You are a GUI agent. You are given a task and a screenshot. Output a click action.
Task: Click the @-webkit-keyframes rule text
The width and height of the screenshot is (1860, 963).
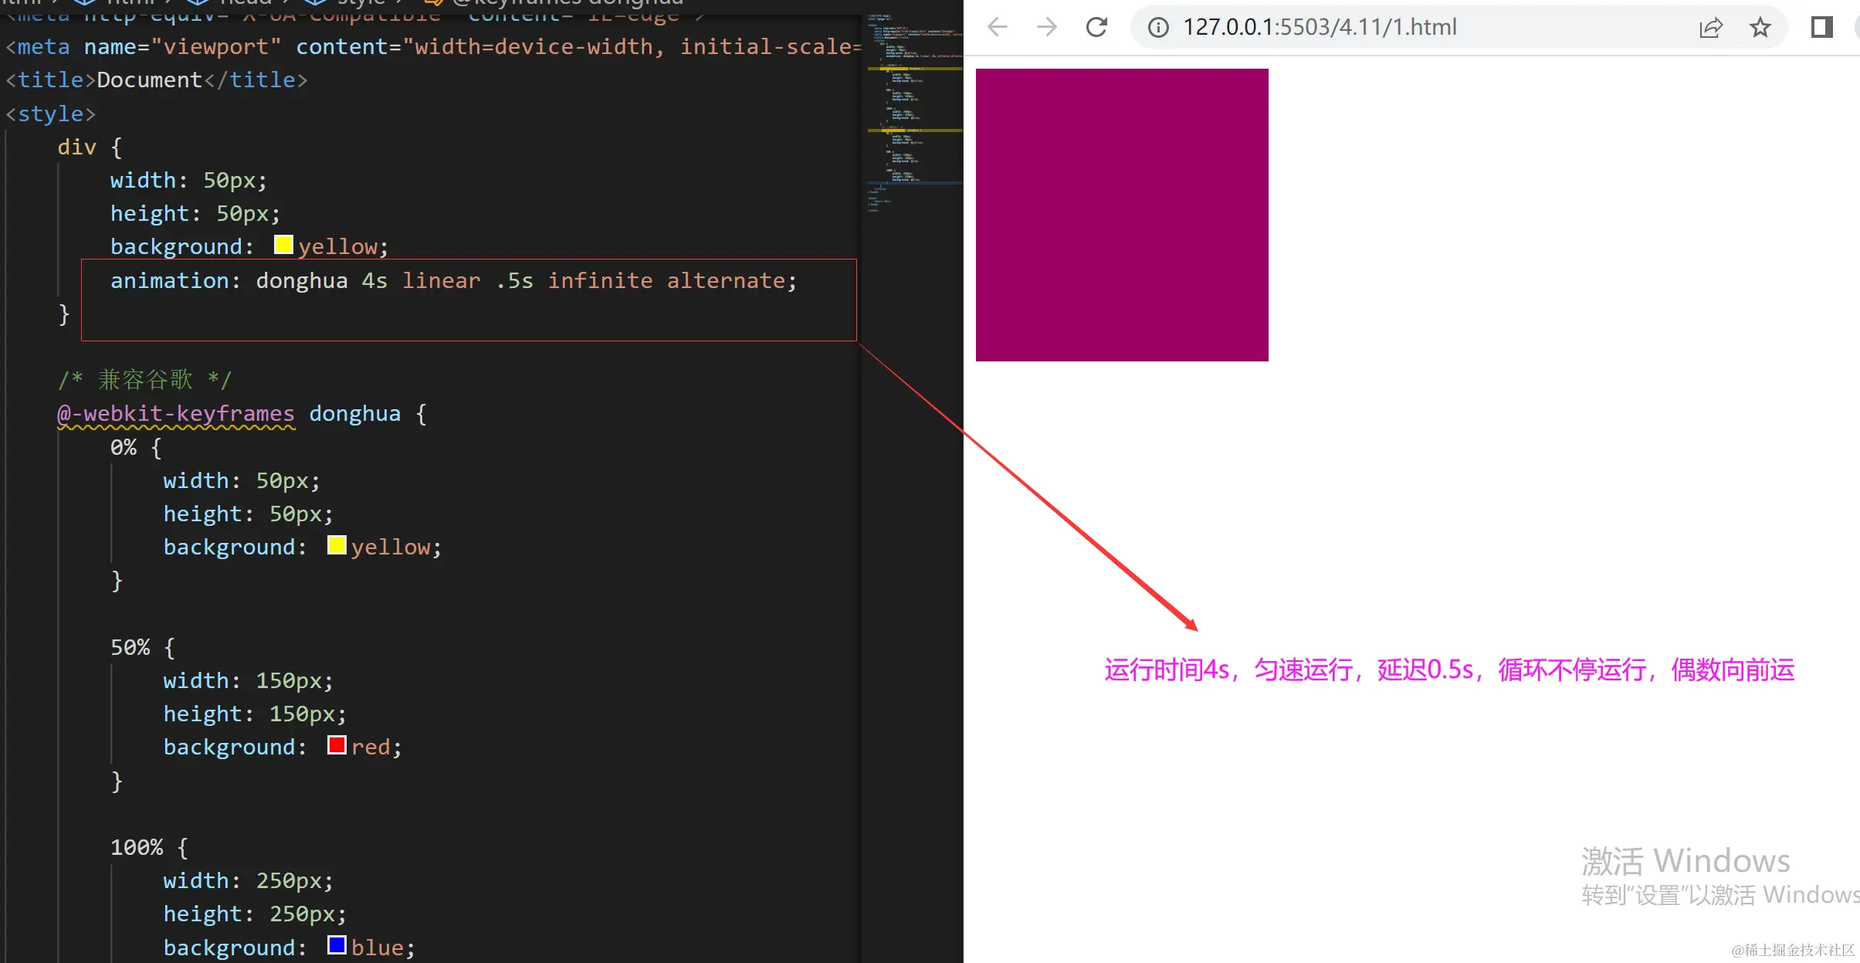(x=176, y=414)
